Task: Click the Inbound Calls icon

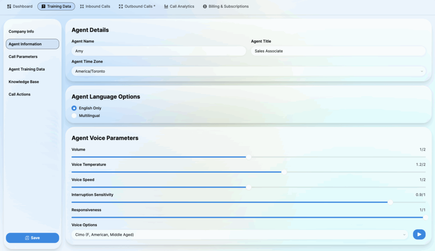Action: coord(82,6)
